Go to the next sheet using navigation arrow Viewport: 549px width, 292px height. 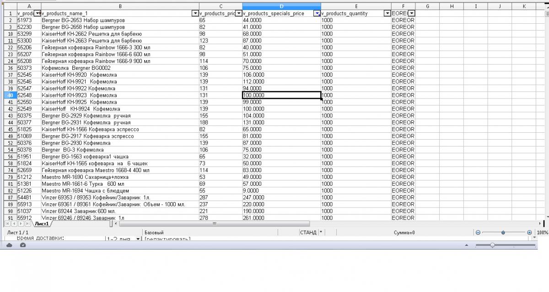21,224
